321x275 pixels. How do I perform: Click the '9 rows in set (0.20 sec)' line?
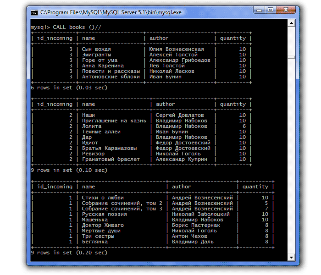coord(69,253)
